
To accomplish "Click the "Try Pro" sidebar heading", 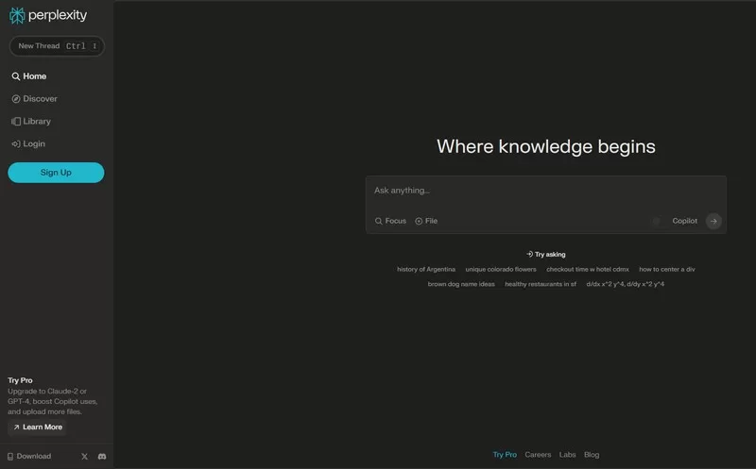I will [20, 380].
